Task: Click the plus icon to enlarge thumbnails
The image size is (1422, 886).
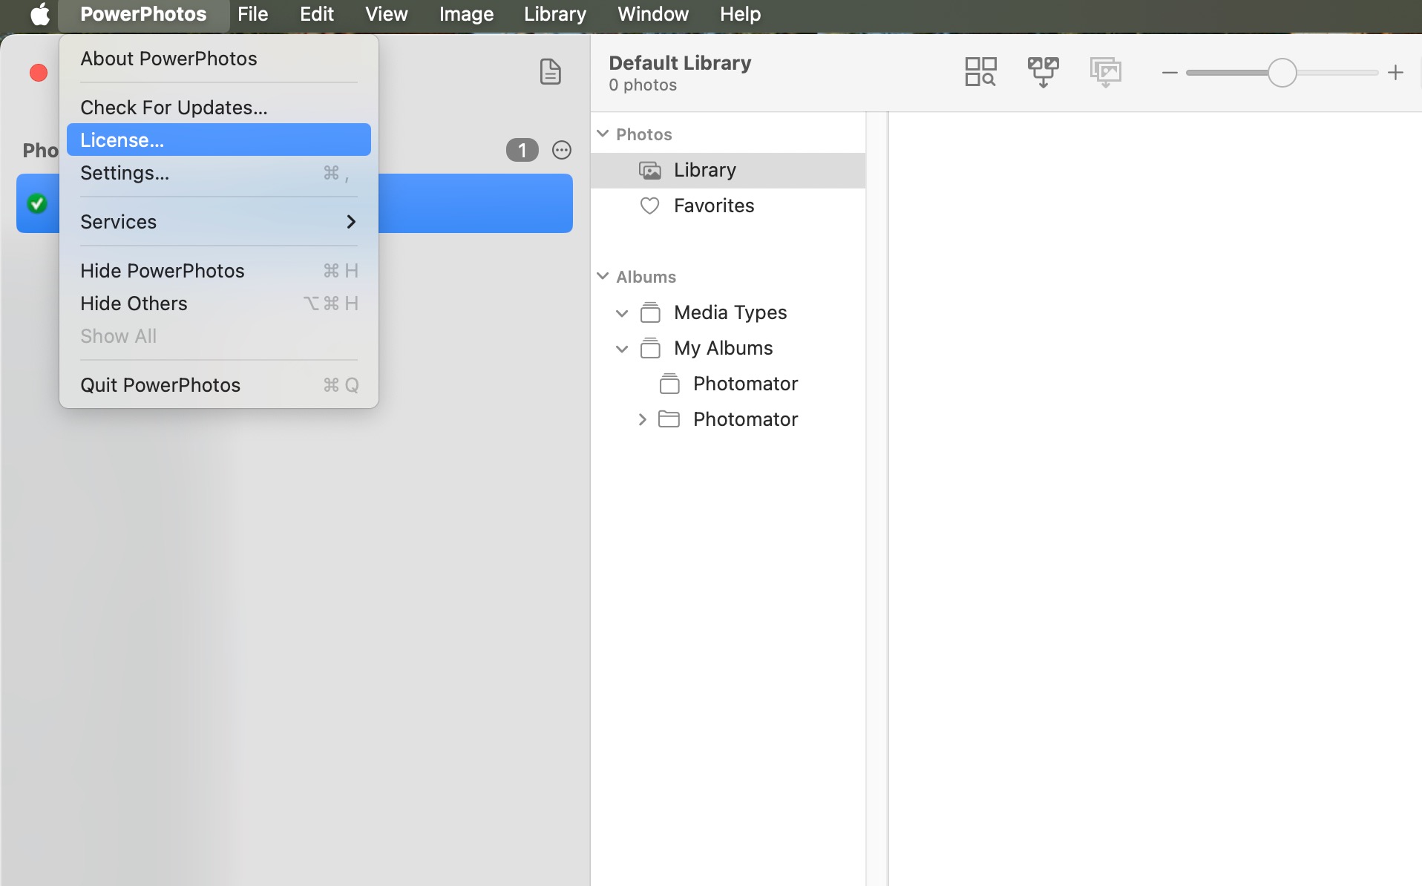Action: tap(1395, 73)
